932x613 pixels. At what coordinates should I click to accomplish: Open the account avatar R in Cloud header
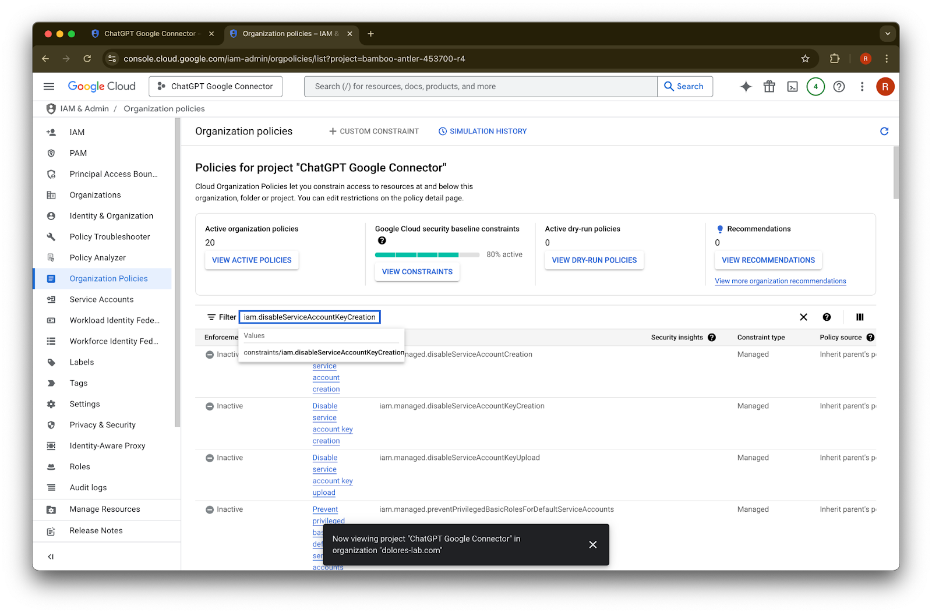pos(885,87)
